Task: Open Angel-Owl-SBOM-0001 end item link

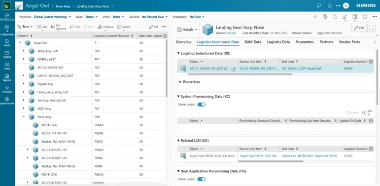Action: point(310,156)
